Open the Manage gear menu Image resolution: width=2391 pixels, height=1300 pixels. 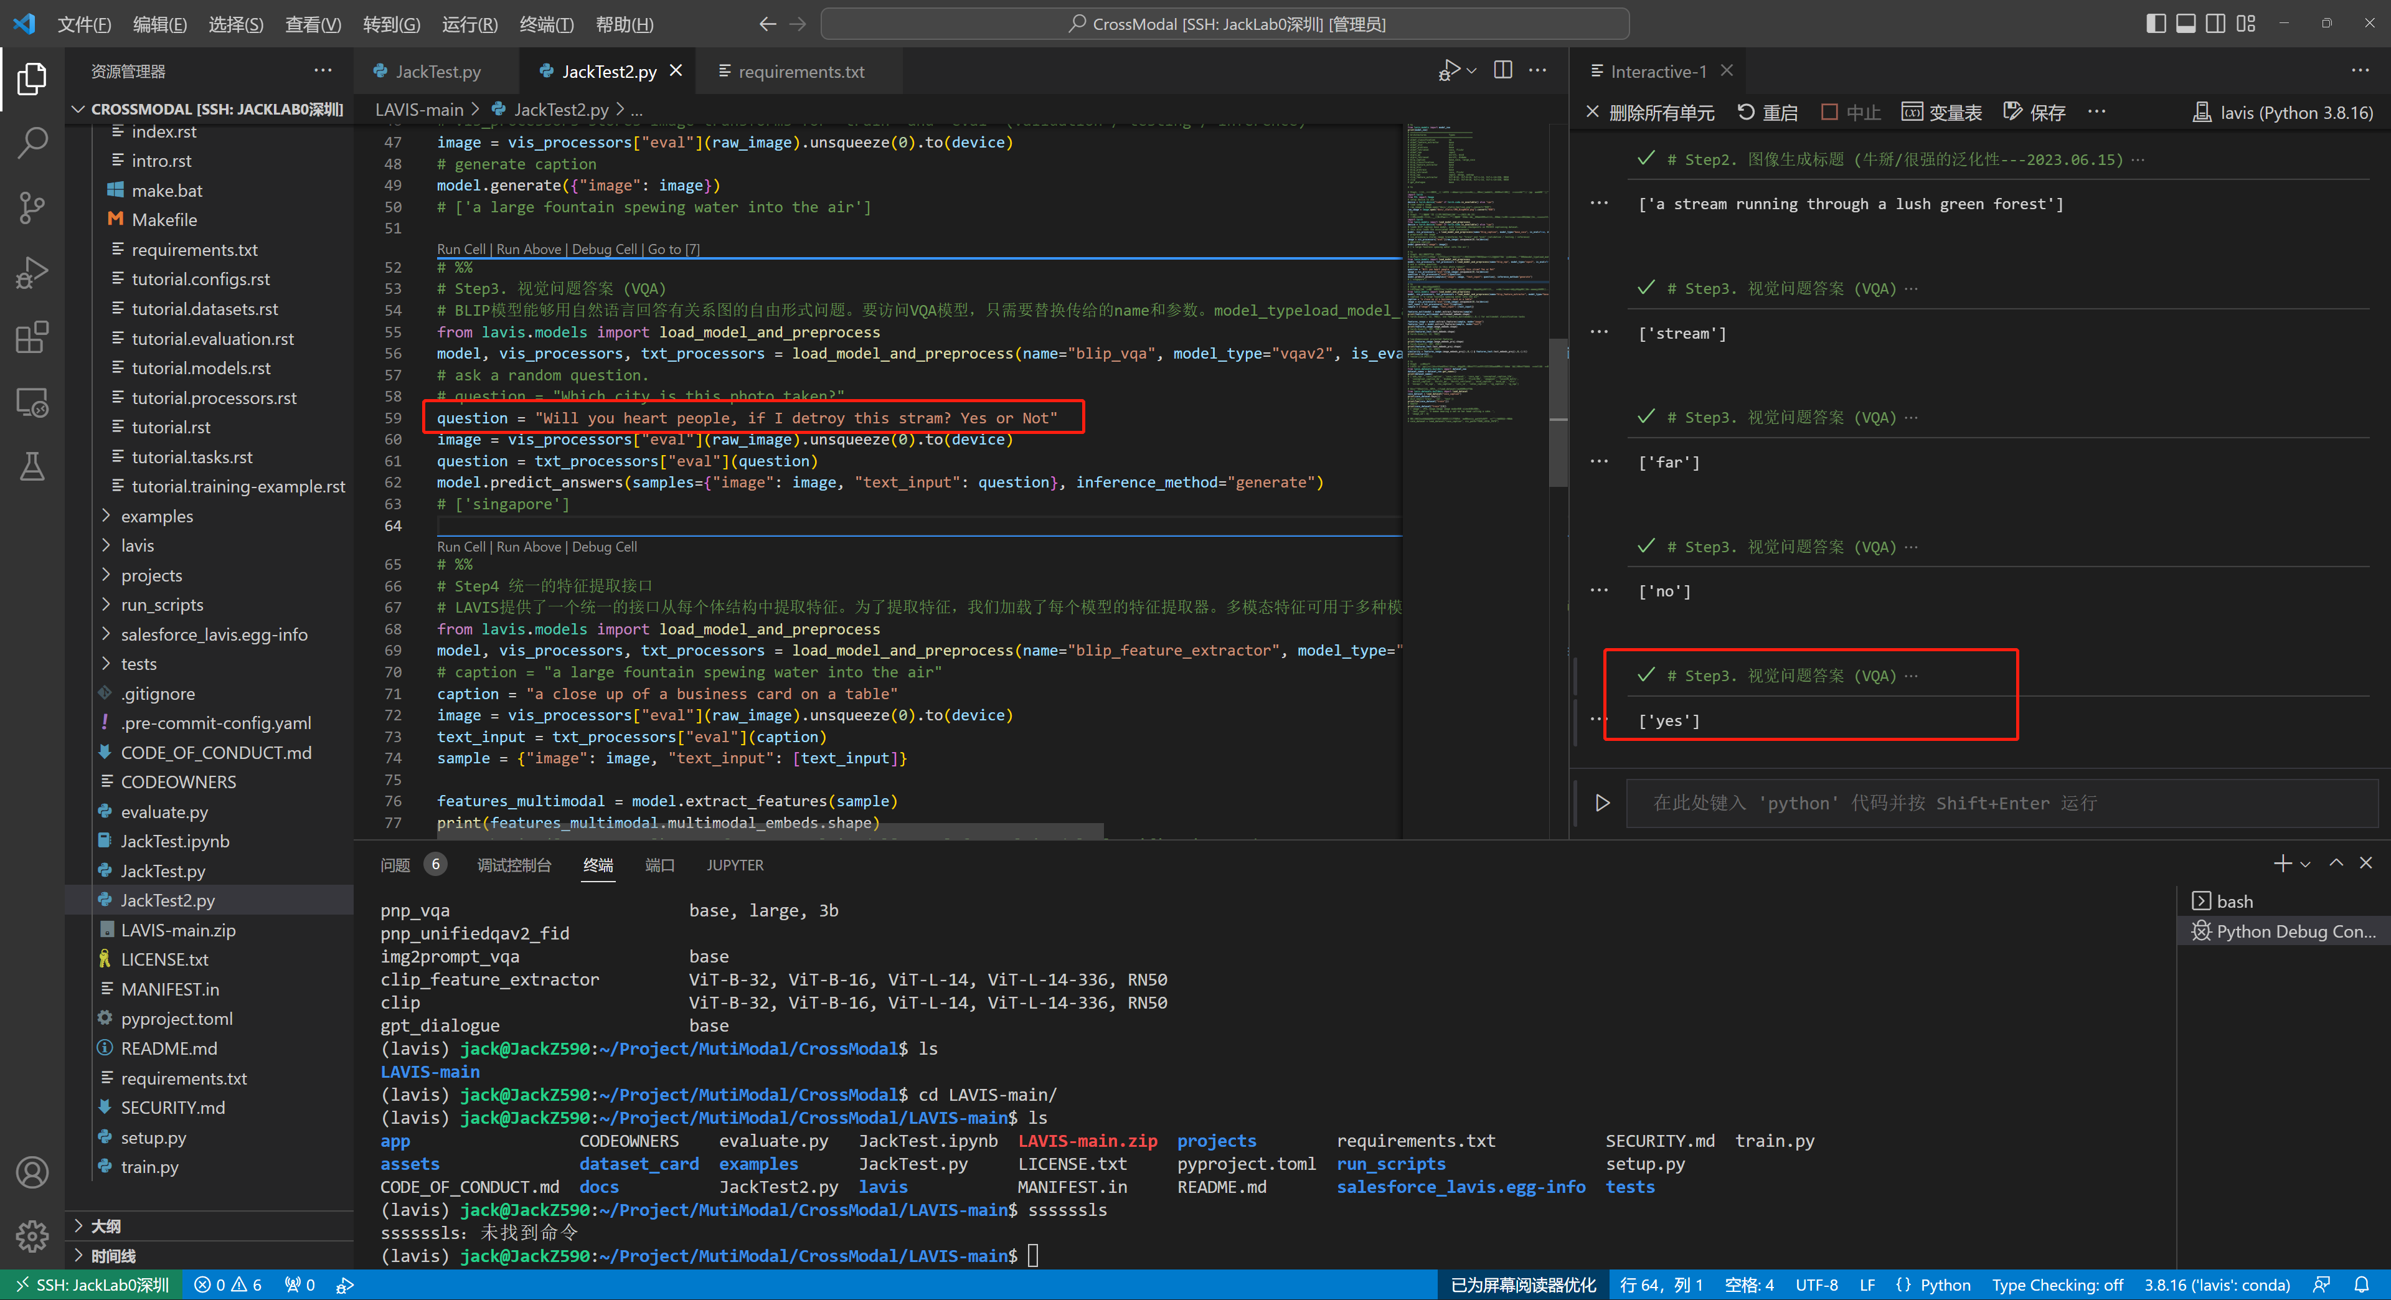pos(32,1235)
